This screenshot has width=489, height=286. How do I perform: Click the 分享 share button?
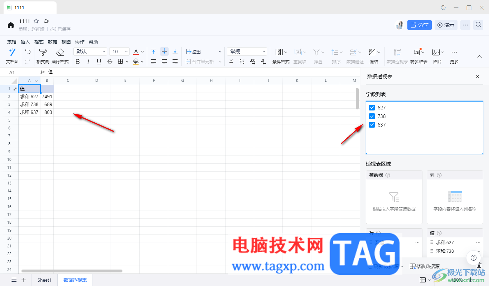coord(420,25)
